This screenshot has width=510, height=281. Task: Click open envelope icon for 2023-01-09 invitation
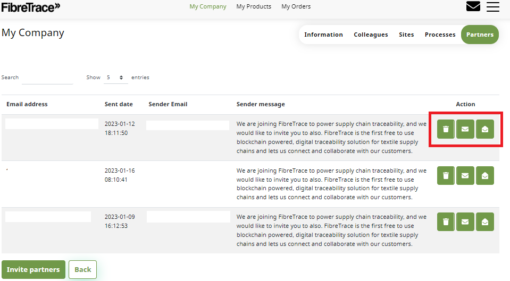pyautogui.click(x=485, y=222)
